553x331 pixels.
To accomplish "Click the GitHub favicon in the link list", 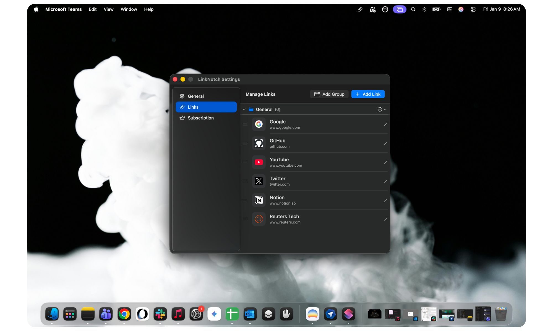I will (259, 143).
